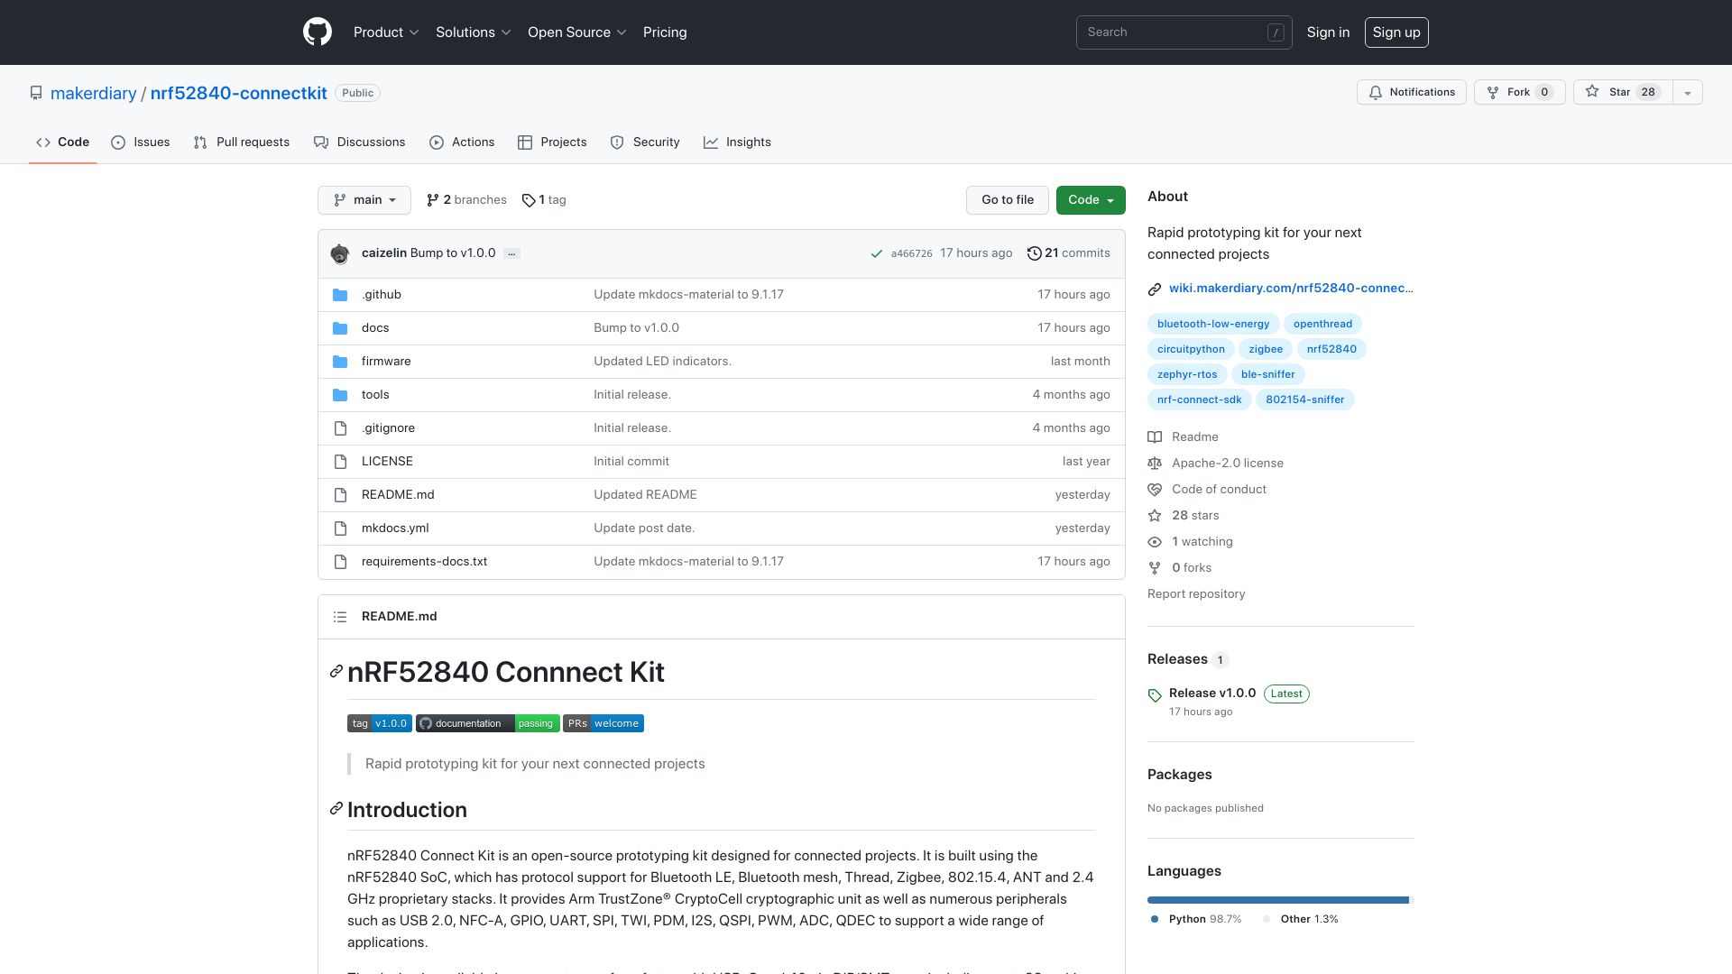
Task: Click the tag v1.0.0 badge
Action: click(x=380, y=723)
